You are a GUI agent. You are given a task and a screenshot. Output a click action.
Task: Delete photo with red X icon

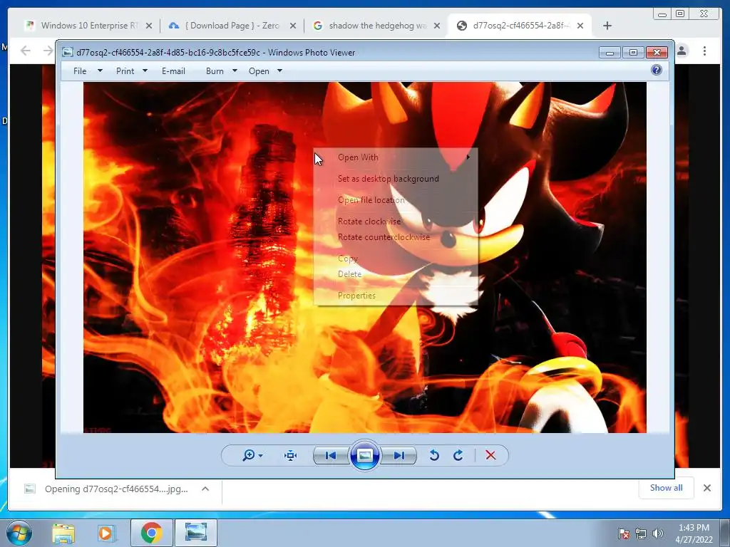click(x=490, y=455)
